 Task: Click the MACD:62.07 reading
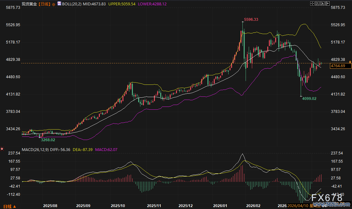(106, 149)
